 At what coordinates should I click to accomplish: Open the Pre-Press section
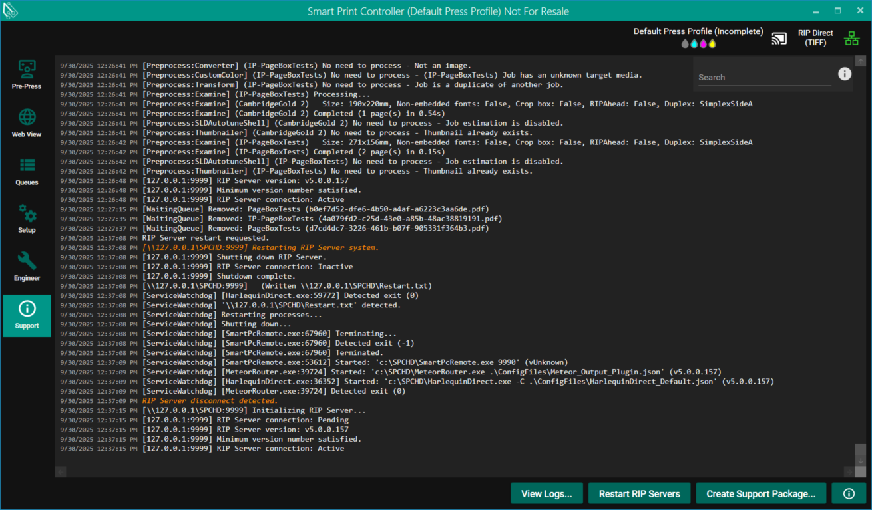click(27, 74)
